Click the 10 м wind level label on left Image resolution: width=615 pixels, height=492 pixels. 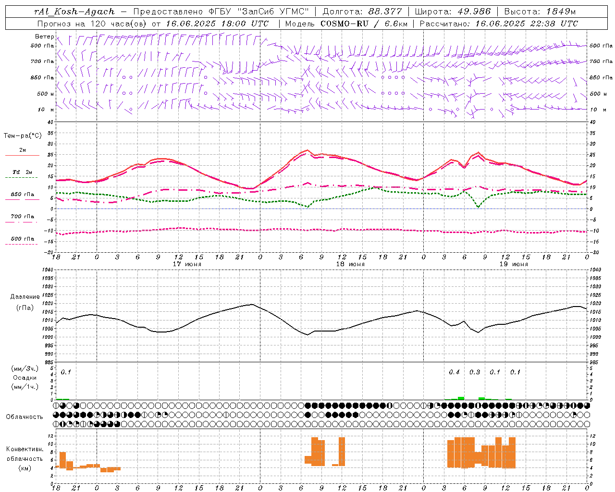click(47, 110)
